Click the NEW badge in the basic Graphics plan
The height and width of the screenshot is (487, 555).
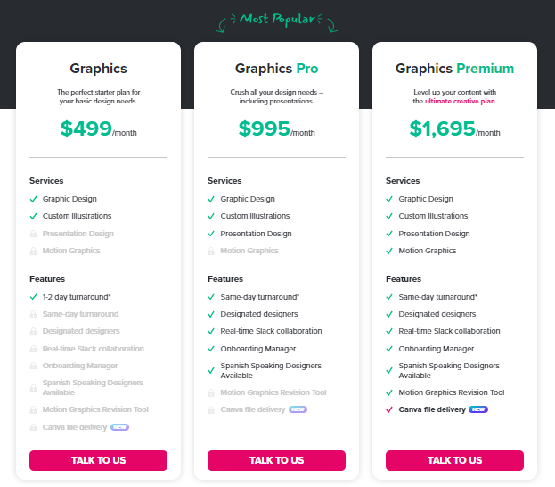pyautogui.click(x=119, y=427)
